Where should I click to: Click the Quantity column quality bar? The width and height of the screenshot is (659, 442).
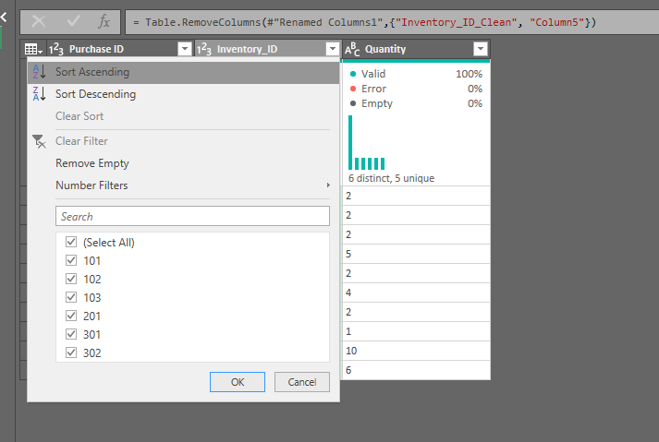[416, 61]
